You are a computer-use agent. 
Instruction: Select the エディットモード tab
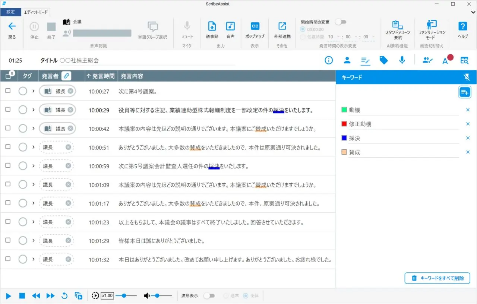[36, 12]
